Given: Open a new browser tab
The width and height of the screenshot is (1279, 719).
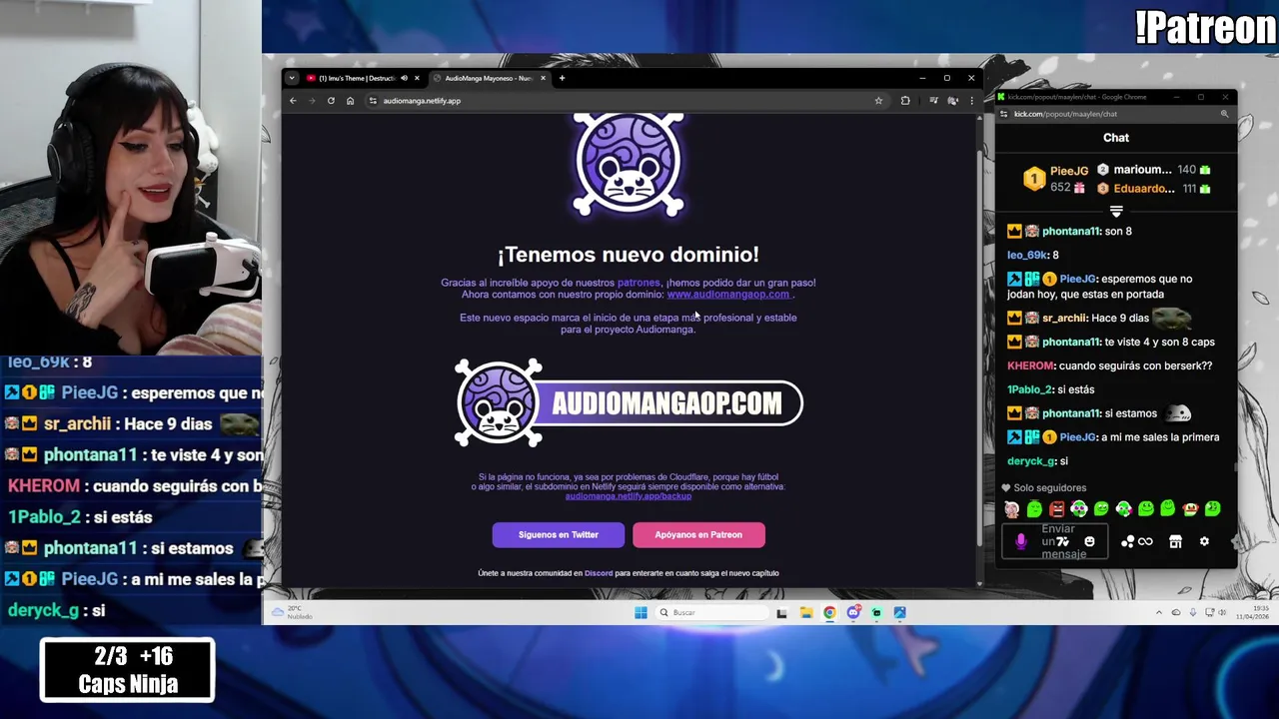Looking at the screenshot, I should pyautogui.click(x=562, y=78).
